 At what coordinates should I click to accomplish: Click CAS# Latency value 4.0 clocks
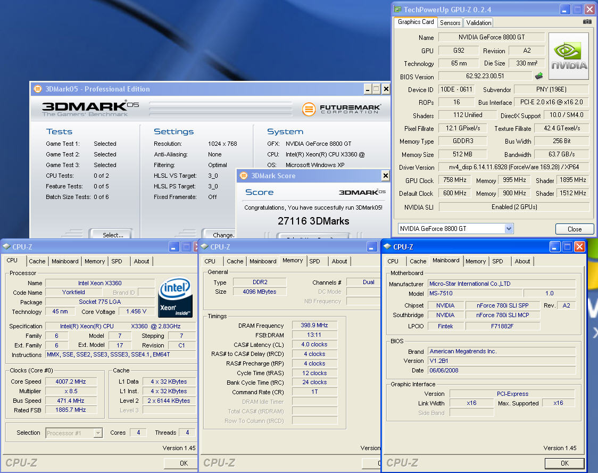(x=314, y=344)
